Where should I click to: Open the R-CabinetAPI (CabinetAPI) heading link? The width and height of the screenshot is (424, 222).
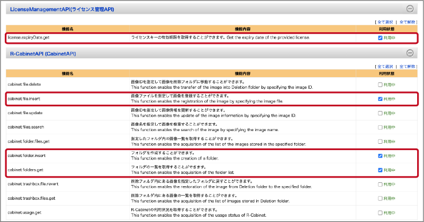43,54
